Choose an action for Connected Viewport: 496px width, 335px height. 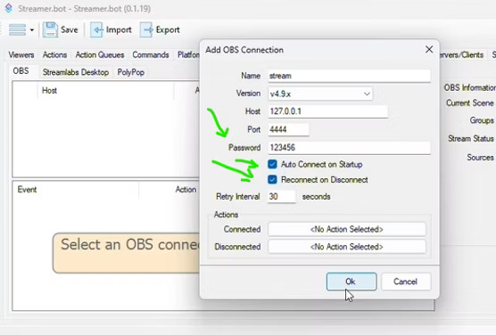[347, 229]
